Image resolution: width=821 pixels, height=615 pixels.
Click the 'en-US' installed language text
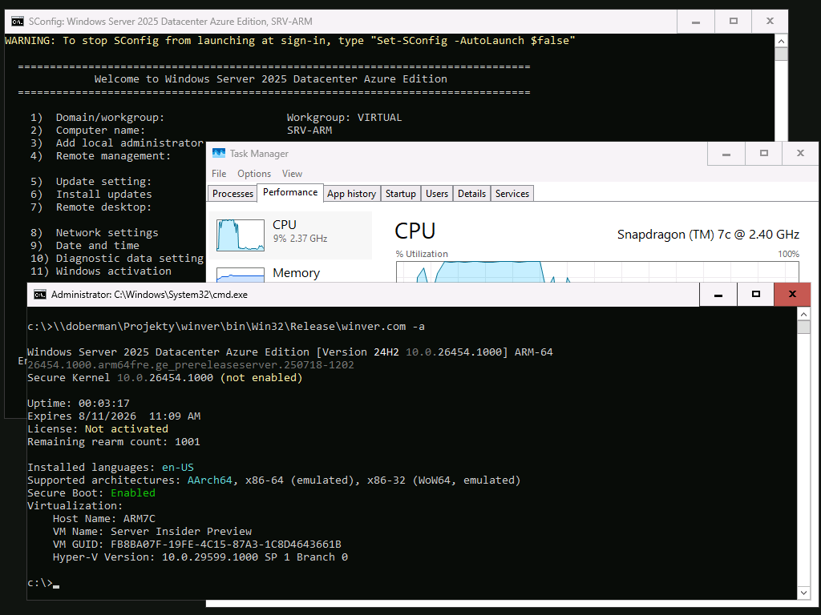(177, 467)
